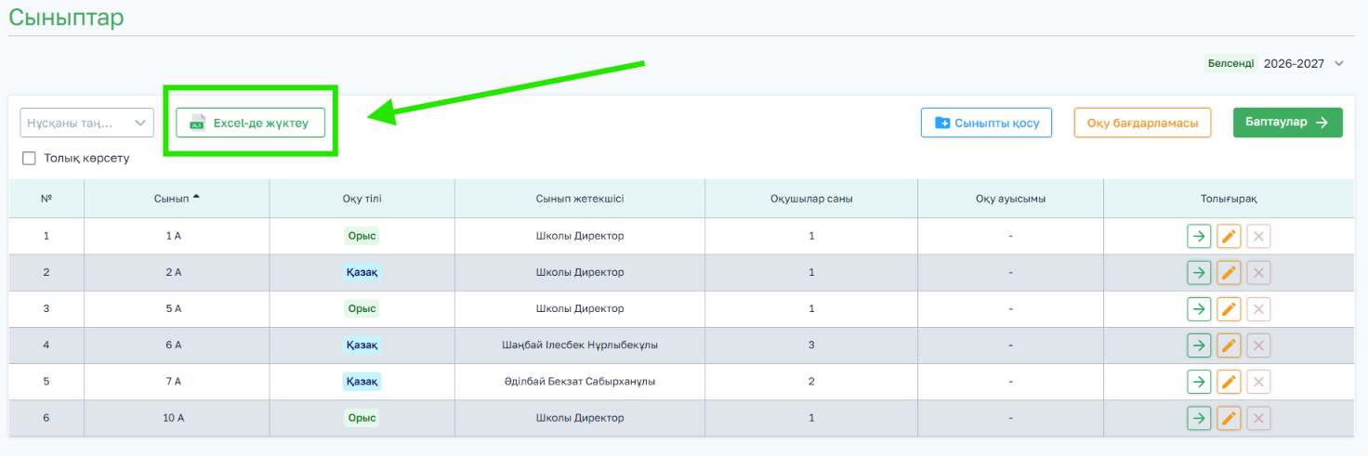Open class 1 А details arrow icon

pos(1199,236)
